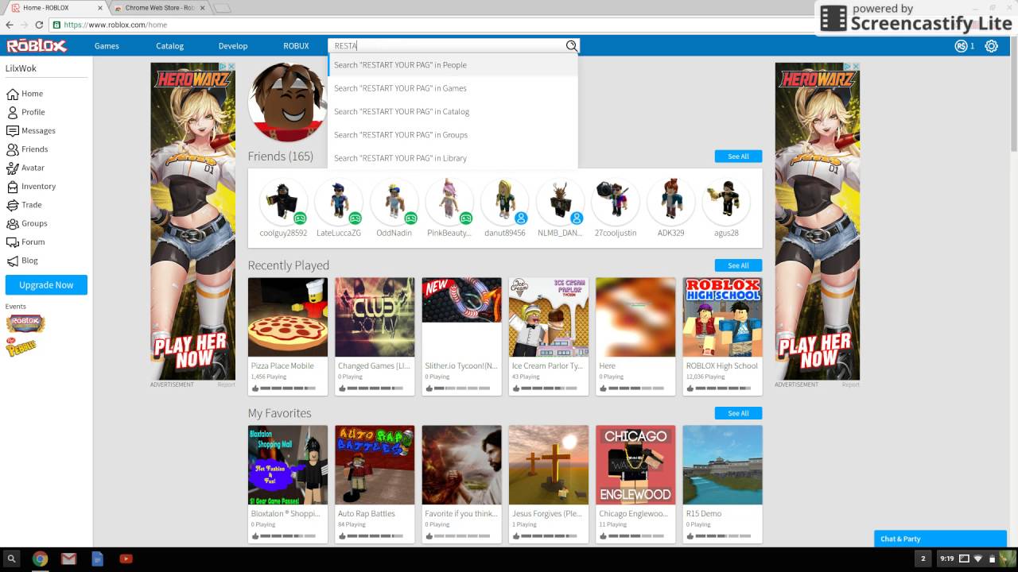Open Ice Cream Parlor Tycoon thumbnail

pos(549,317)
